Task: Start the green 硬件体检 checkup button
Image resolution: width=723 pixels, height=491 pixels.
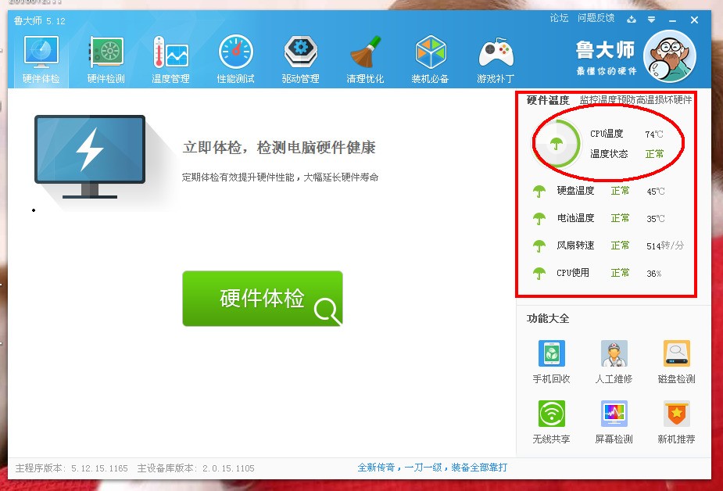Action: (263, 299)
